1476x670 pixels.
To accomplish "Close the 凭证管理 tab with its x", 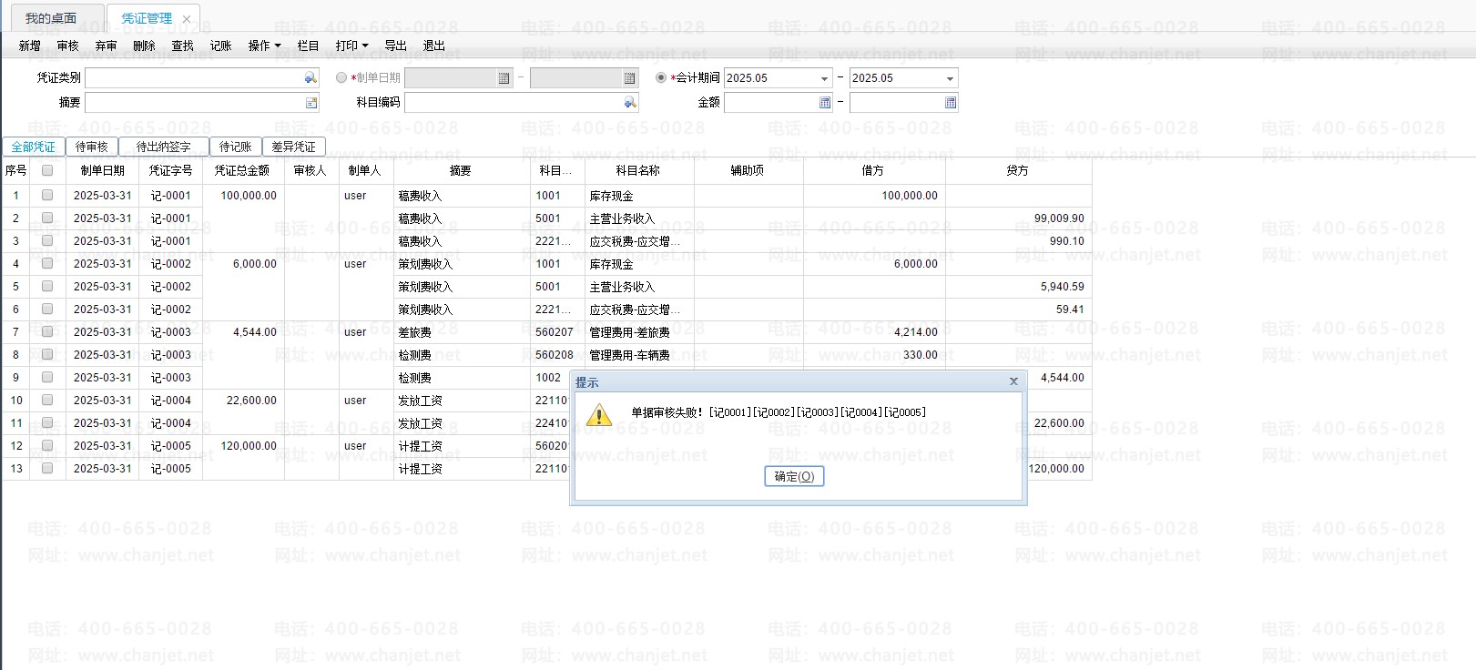I will [x=187, y=19].
